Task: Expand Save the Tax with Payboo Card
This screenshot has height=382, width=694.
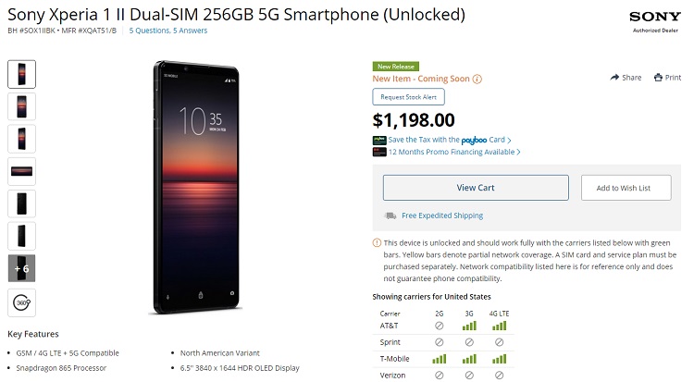Action: coord(450,140)
